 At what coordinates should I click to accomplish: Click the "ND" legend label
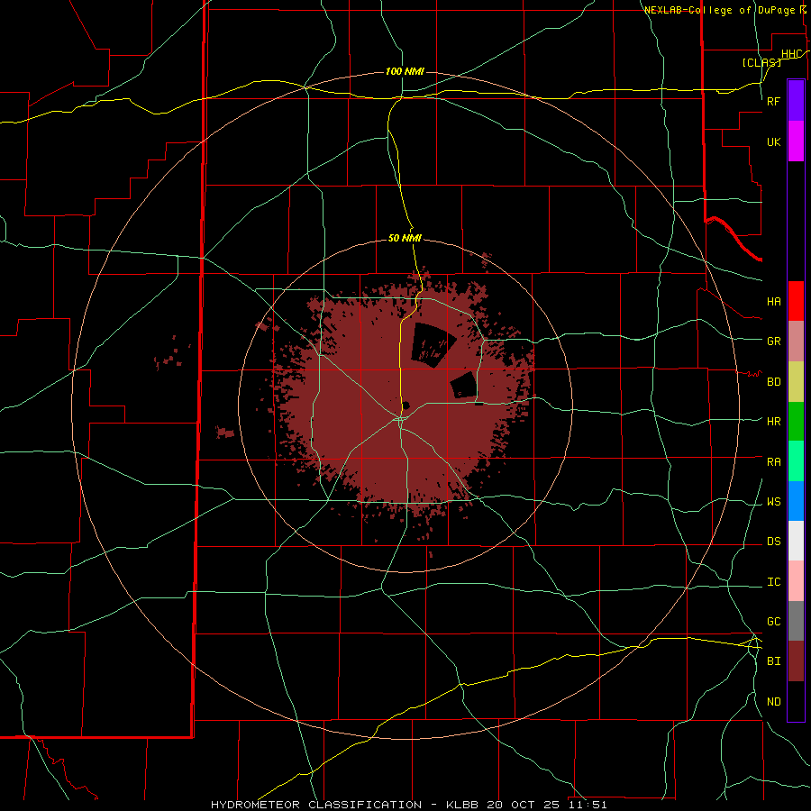click(774, 702)
